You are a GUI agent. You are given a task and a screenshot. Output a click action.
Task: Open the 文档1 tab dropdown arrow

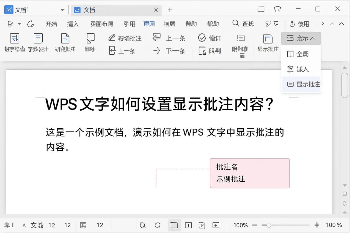click(62, 10)
